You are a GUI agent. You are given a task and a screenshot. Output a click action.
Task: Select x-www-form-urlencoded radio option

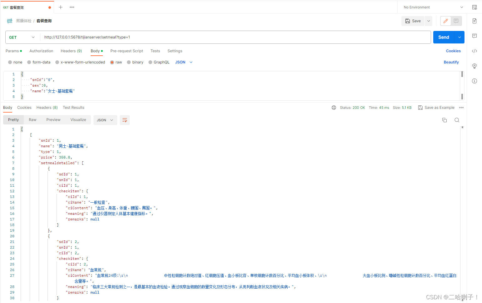tap(57, 62)
